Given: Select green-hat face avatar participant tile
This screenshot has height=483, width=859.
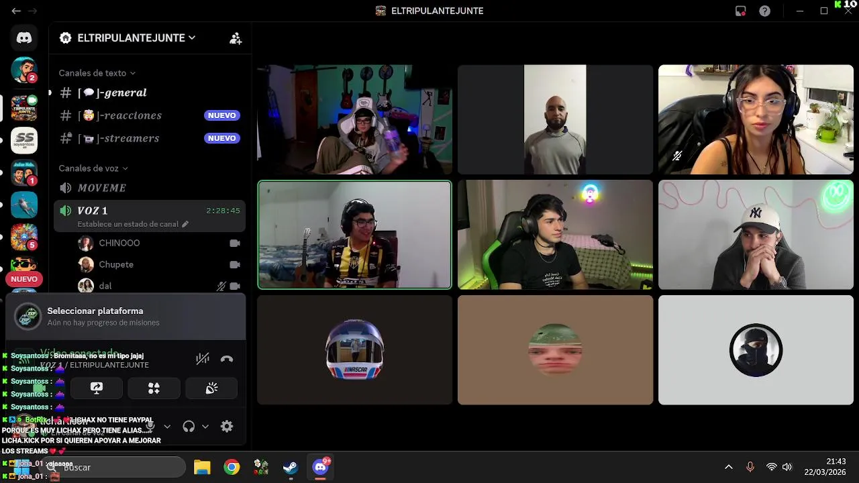Looking at the screenshot, I should click(555, 350).
